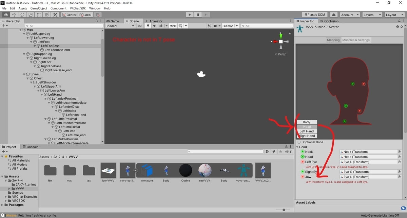The width and height of the screenshot is (407, 218).
Task: Open the File menu
Action: tap(4, 8)
